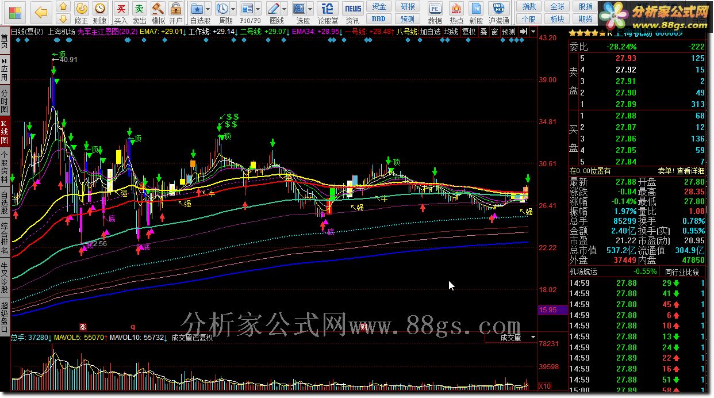Switch to the 综合排名 side tab
Viewport: 714px width, 398px height.
5,238
